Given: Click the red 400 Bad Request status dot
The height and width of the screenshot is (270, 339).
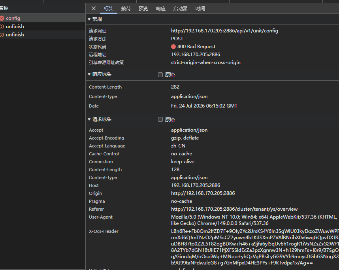Looking at the screenshot, I should tap(173, 47).
